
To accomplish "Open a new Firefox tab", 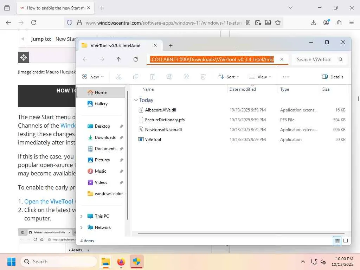I will pyautogui.click(x=102, y=8).
